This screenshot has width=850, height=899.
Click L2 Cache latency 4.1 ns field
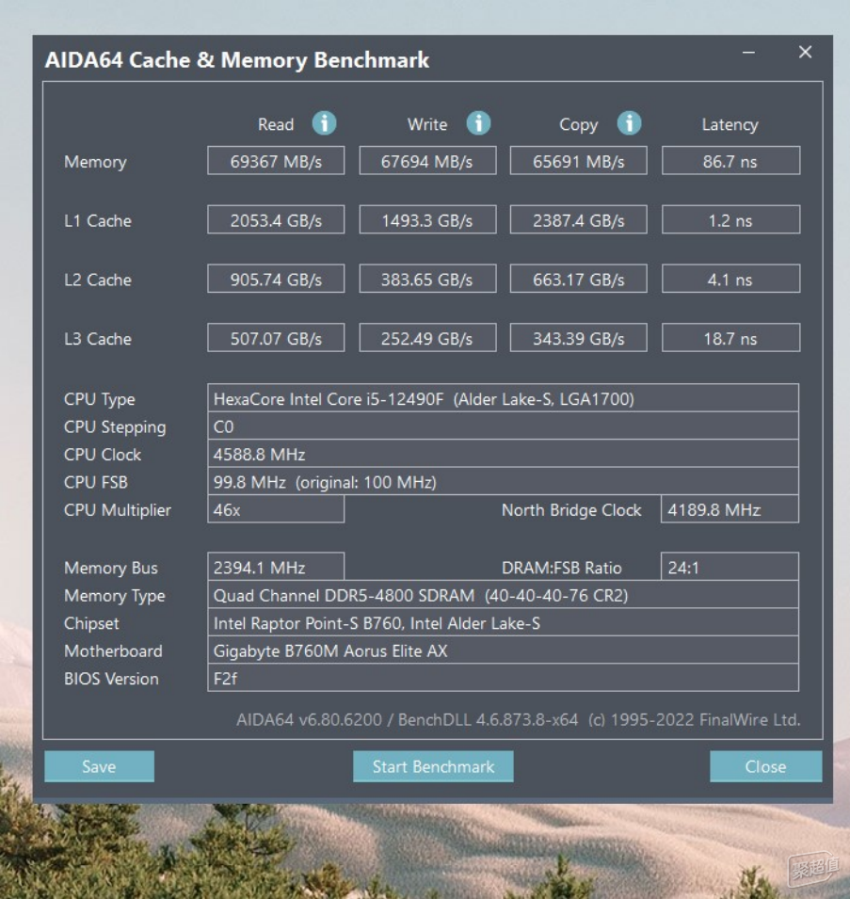(x=730, y=279)
